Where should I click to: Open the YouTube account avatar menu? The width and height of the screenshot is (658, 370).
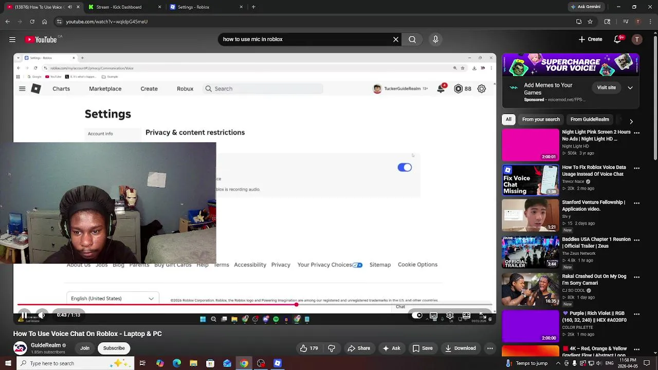pos(637,39)
